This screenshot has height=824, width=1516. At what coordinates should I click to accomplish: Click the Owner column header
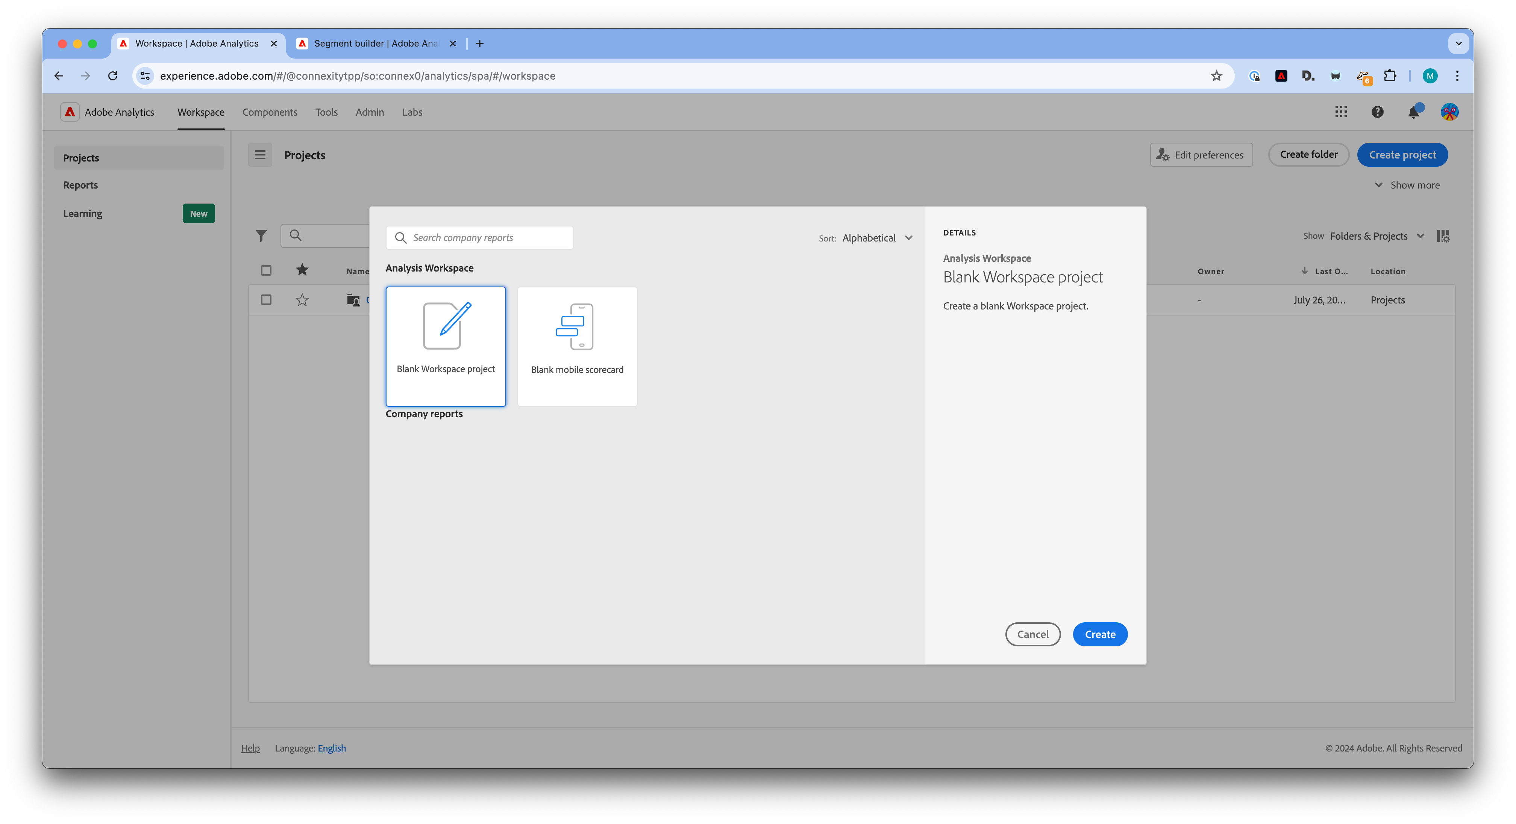(1211, 271)
